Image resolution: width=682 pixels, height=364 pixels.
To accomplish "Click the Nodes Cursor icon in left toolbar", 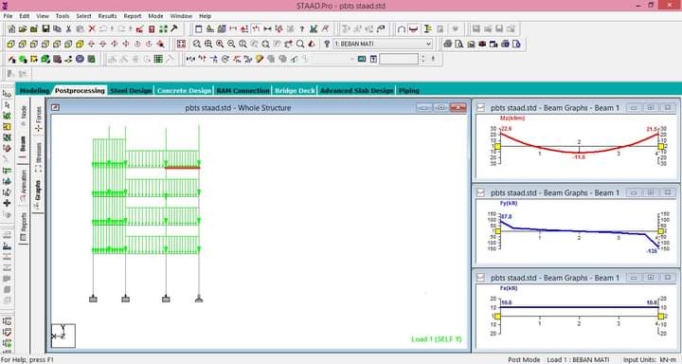I will tap(7, 94).
